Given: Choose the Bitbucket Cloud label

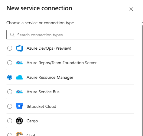Looking at the screenshot, I should click(41, 106).
